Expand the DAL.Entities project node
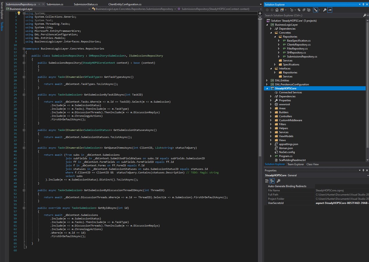The width and height of the screenshot is (369, 262). (x=267, y=80)
